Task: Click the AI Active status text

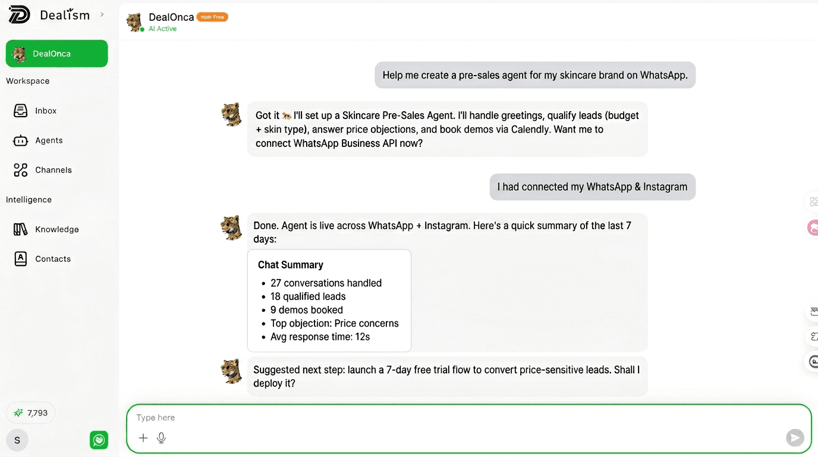Action: pos(162,29)
